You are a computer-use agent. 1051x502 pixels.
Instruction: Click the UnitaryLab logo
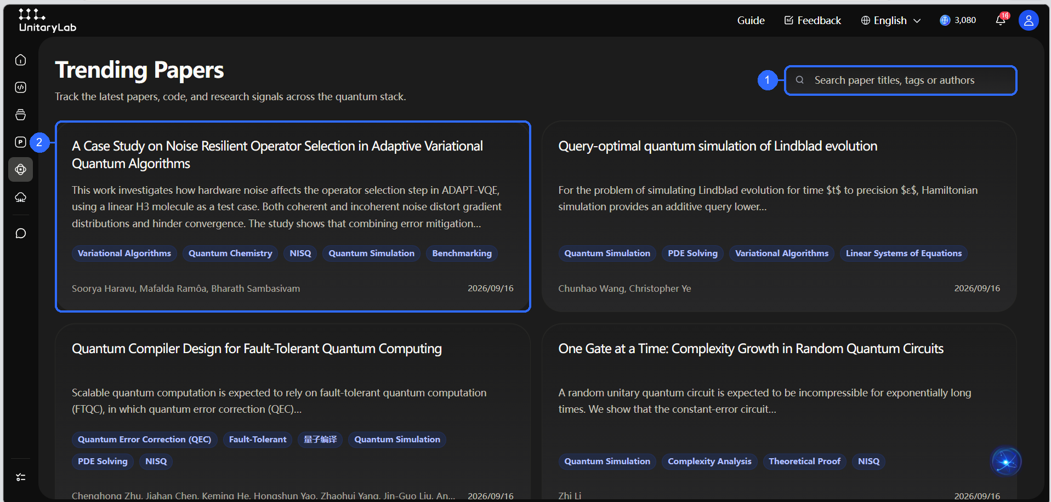click(x=47, y=20)
